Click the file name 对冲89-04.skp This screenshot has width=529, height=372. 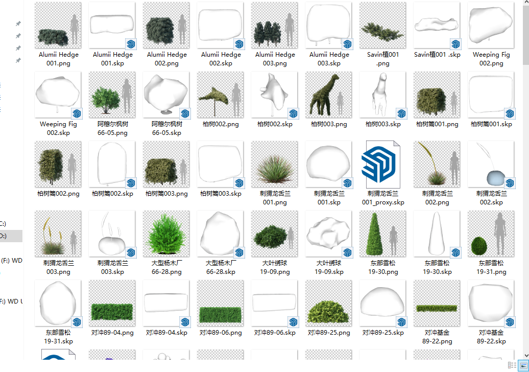point(166,333)
